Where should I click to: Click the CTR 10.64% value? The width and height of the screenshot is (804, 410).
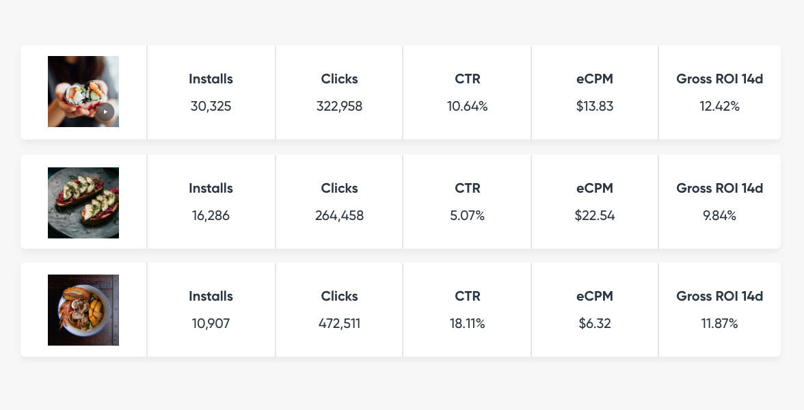pyautogui.click(x=467, y=106)
